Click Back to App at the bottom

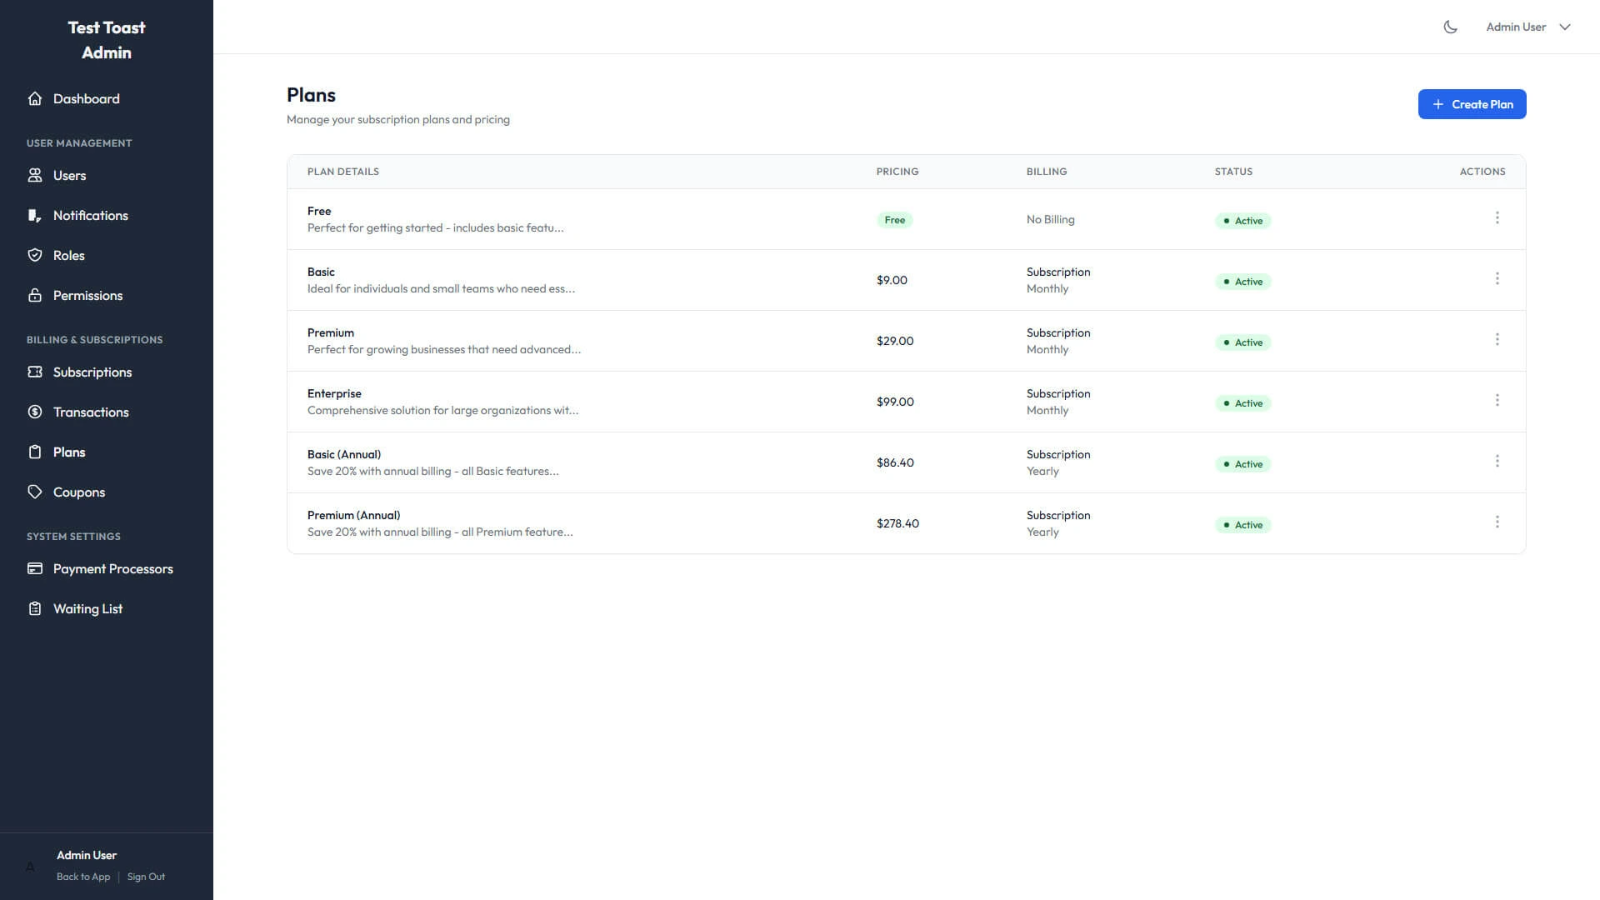pos(82,877)
